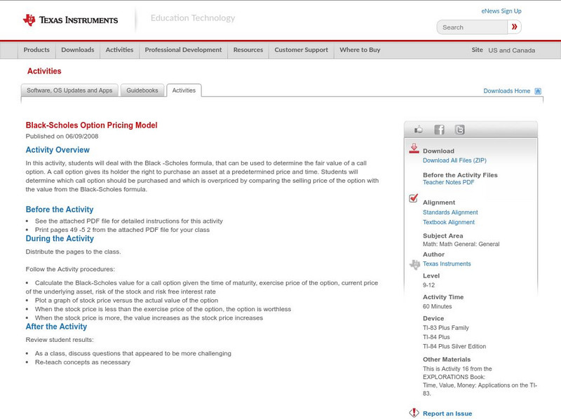The height and width of the screenshot is (419, 561).
Task: Click the Texas state icon beside the author
Action: pyautogui.click(x=414, y=263)
